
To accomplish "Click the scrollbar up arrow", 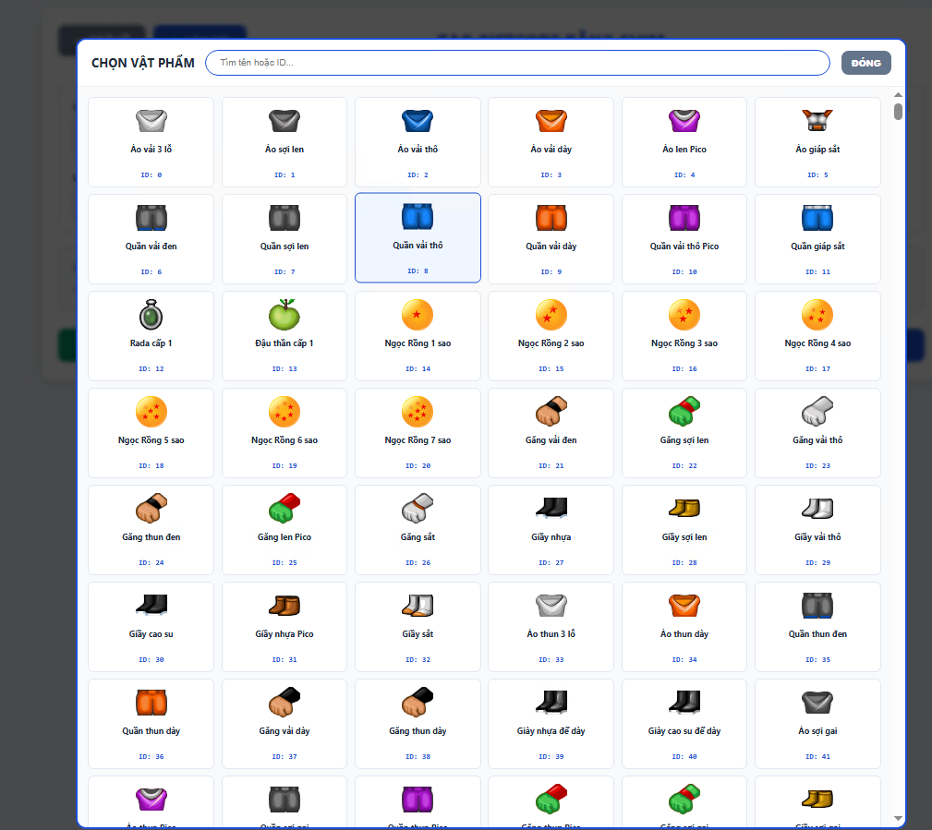I will (898, 94).
